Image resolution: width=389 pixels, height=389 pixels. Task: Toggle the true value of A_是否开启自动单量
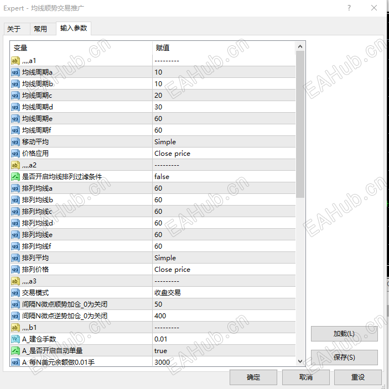tap(224, 351)
